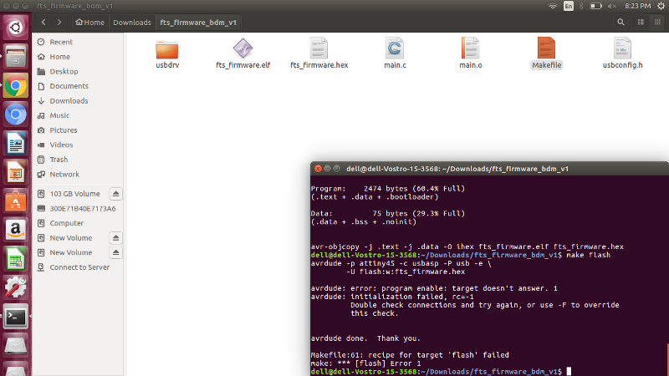This screenshot has width=669, height=376.
Task: Open disk drive icon in launcher
Action: [16, 346]
